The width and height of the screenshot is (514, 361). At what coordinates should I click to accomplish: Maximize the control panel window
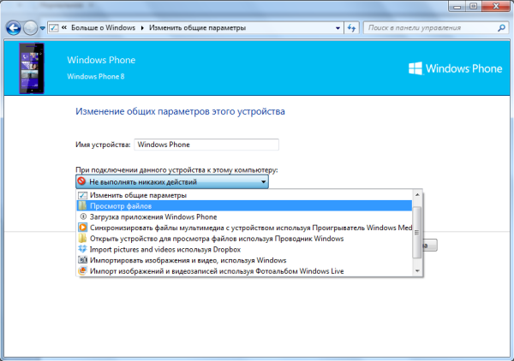[x=474, y=6]
